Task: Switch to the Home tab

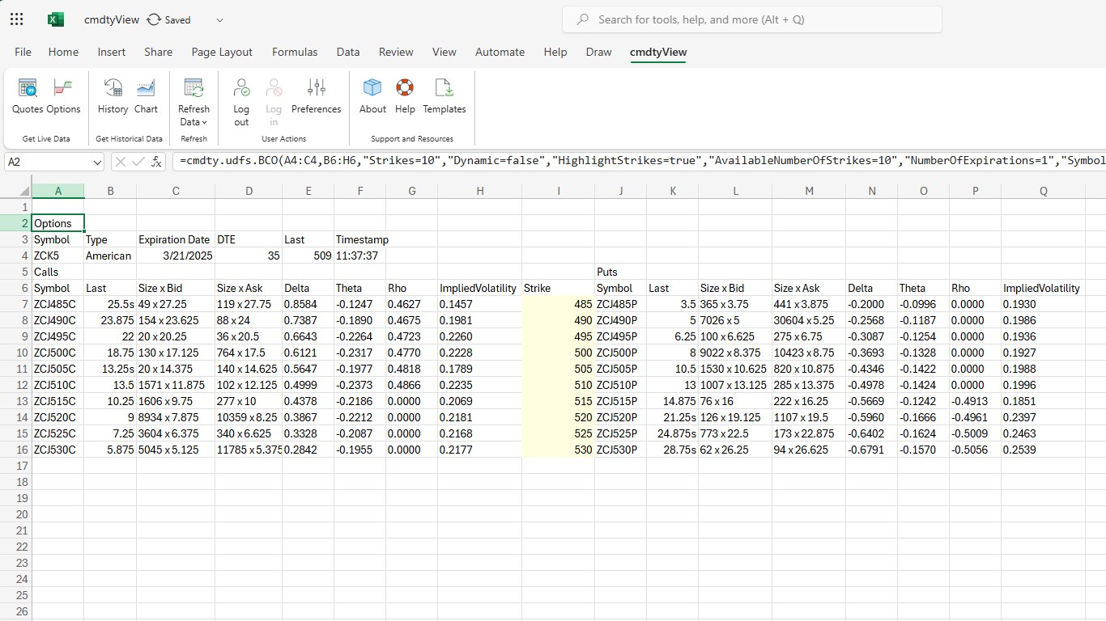Action: [63, 52]
